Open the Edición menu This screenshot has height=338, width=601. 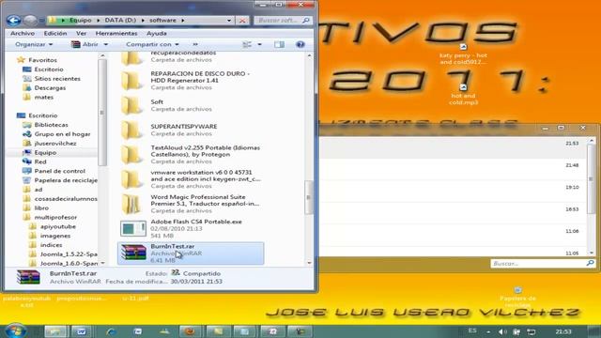55,34
